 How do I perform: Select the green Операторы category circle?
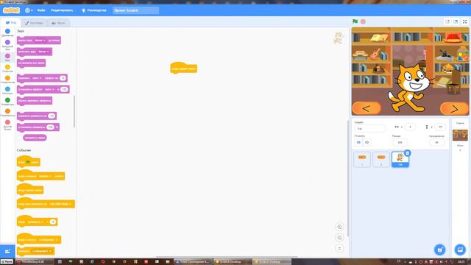pyautogui.click(x=7, y=100)
